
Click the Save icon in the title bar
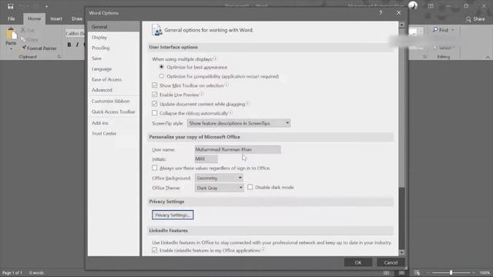point(10,6)
